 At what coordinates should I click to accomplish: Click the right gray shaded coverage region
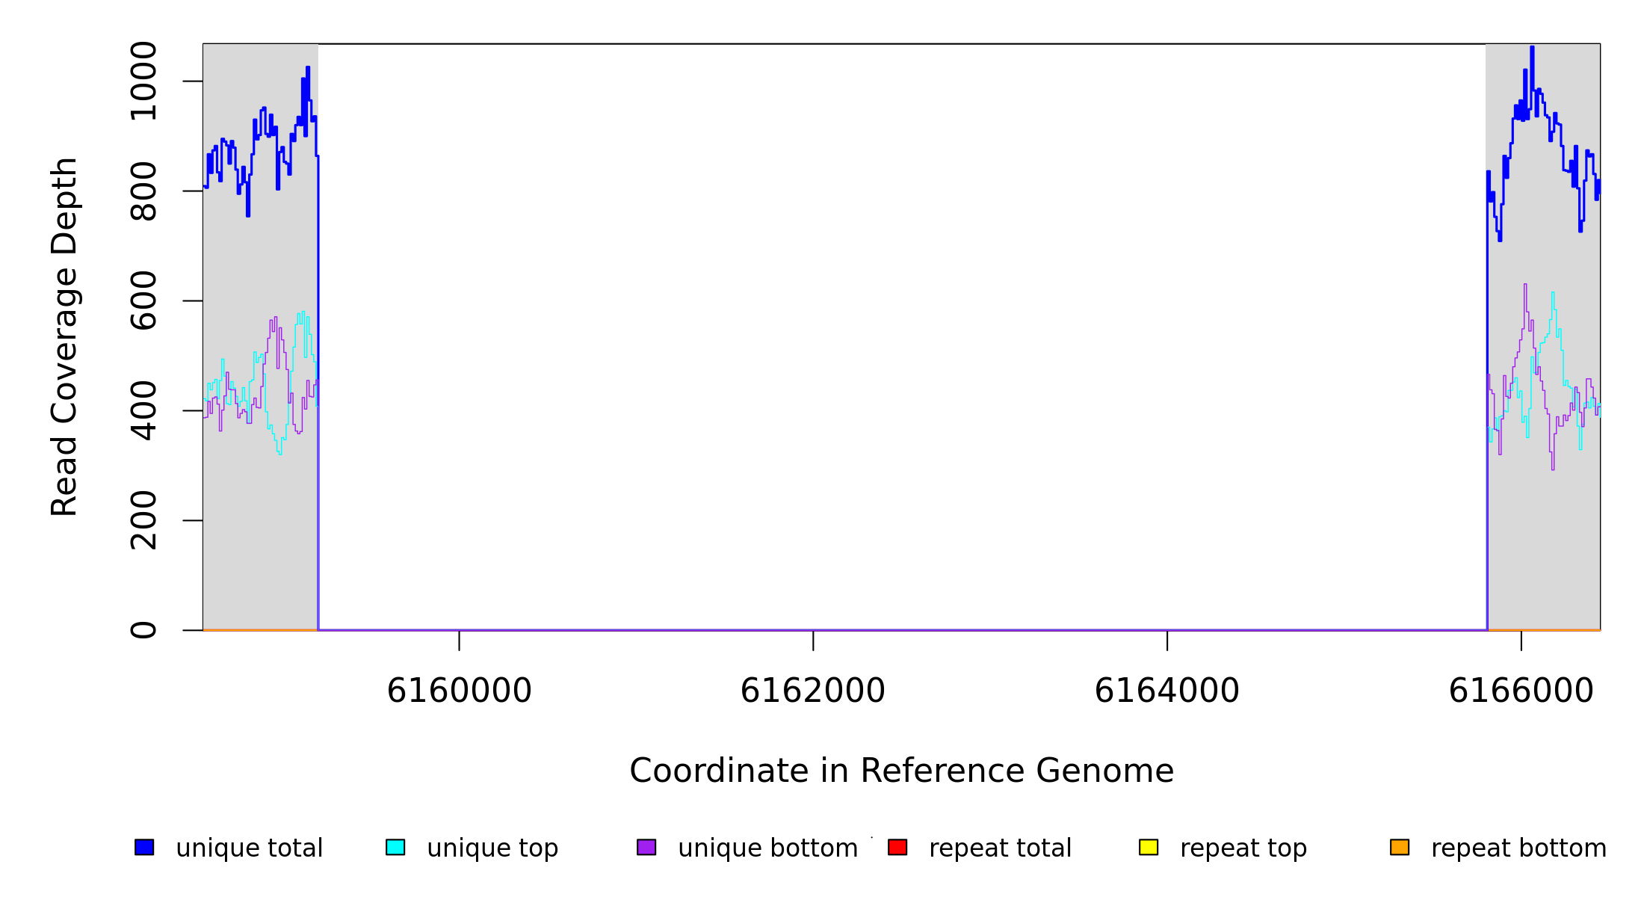coord(1542,538)
